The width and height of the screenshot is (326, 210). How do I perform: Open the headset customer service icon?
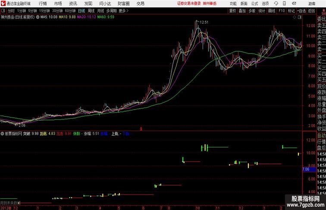point(276,3)
